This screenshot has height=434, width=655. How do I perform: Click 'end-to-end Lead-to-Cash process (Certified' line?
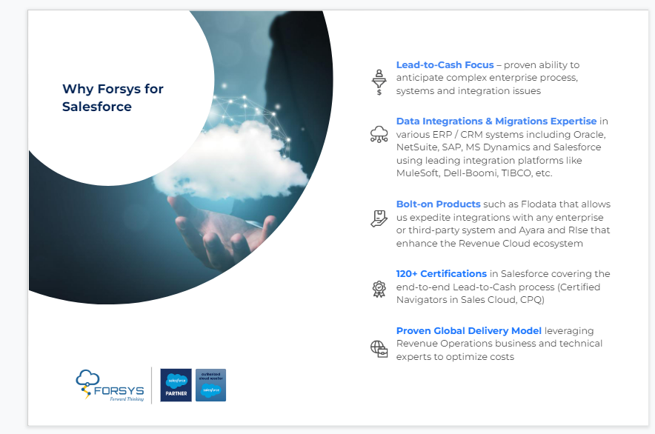point(498,287)
